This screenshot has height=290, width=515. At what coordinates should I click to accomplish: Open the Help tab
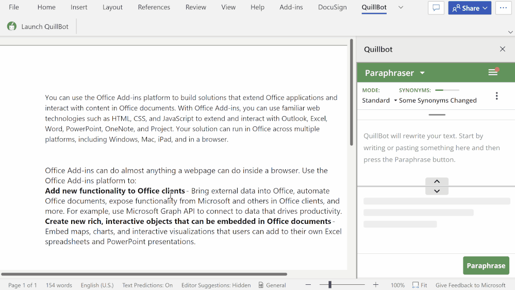(x=258, y=7)
